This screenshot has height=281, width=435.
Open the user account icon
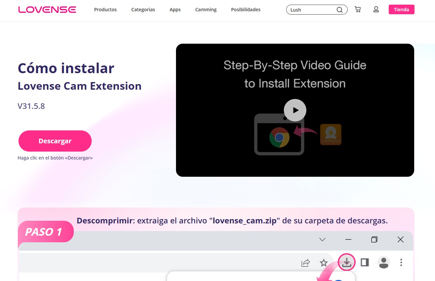coord(376,10)
